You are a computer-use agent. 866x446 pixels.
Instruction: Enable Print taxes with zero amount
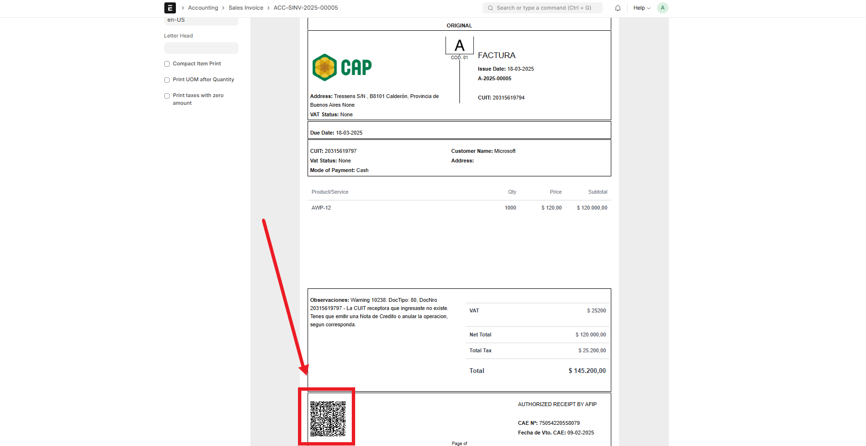[x=167, y=96]
